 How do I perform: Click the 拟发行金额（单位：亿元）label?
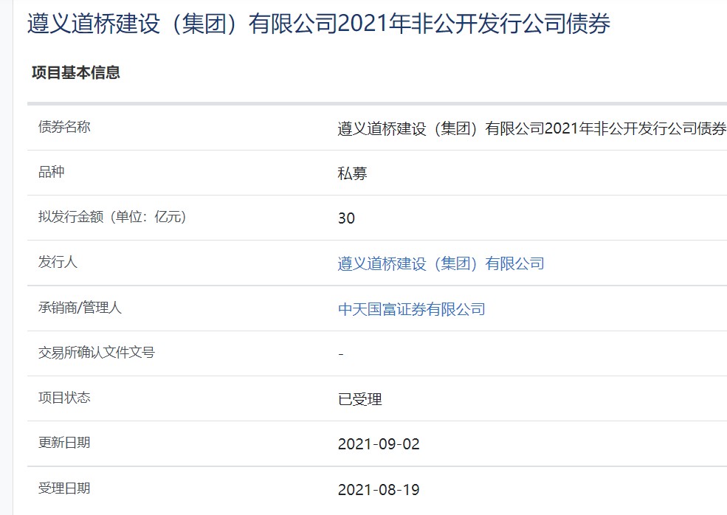click(112, 216)
